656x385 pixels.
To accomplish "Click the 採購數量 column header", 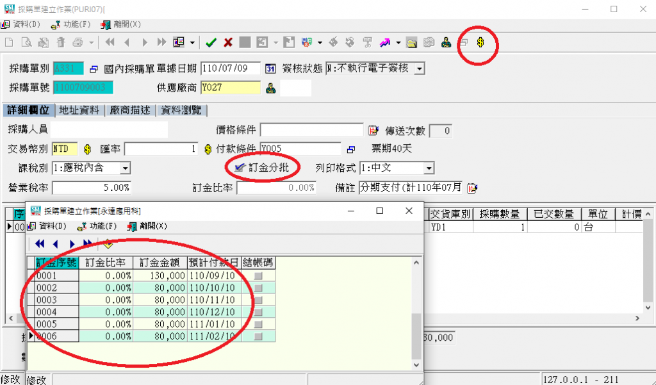I will click(x=500, y=214).
